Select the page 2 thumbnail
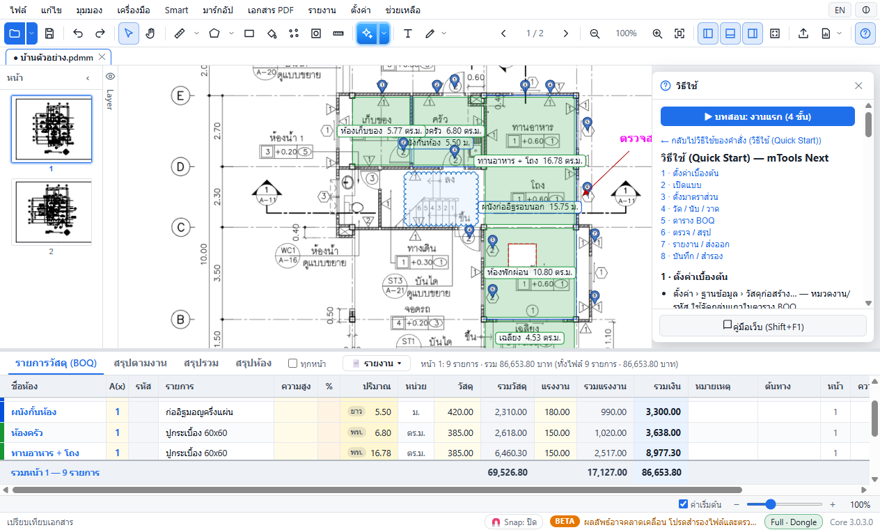 [52, 212]
